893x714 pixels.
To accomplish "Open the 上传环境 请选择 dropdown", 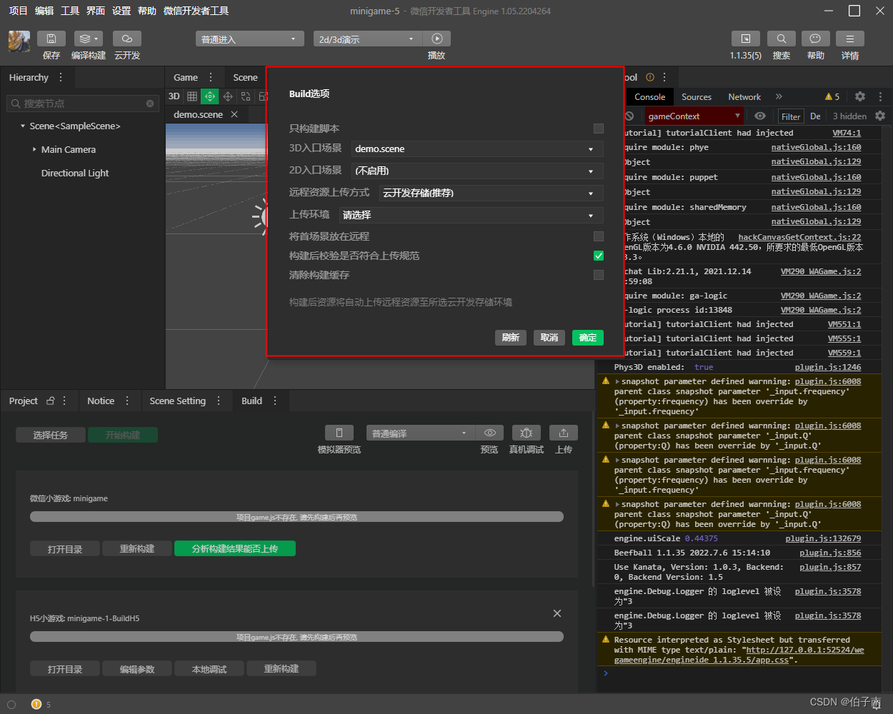I will tap(471, 216).
